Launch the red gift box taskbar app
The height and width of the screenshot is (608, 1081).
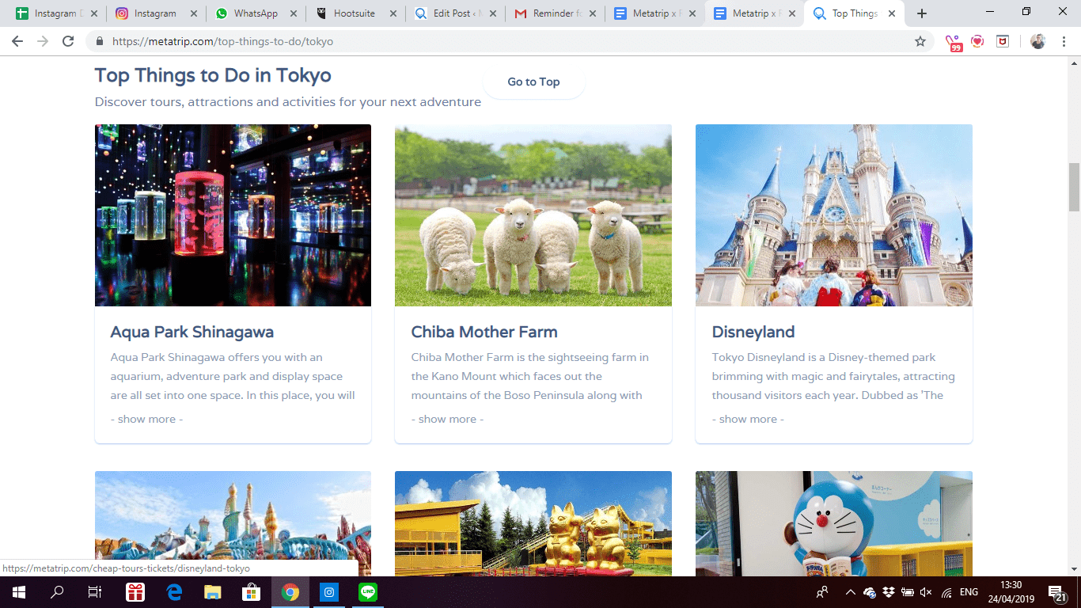click(135, 592)
